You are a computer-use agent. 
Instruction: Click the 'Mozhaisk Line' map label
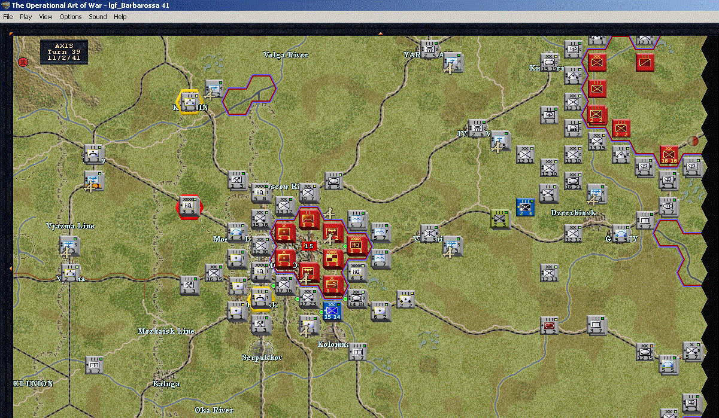click(x=166, y=331)
